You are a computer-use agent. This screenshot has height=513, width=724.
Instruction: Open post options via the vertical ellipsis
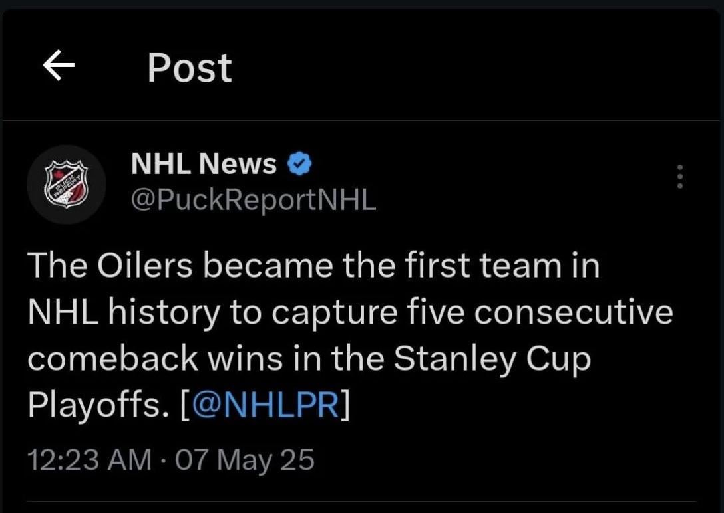tap(679, 176)
